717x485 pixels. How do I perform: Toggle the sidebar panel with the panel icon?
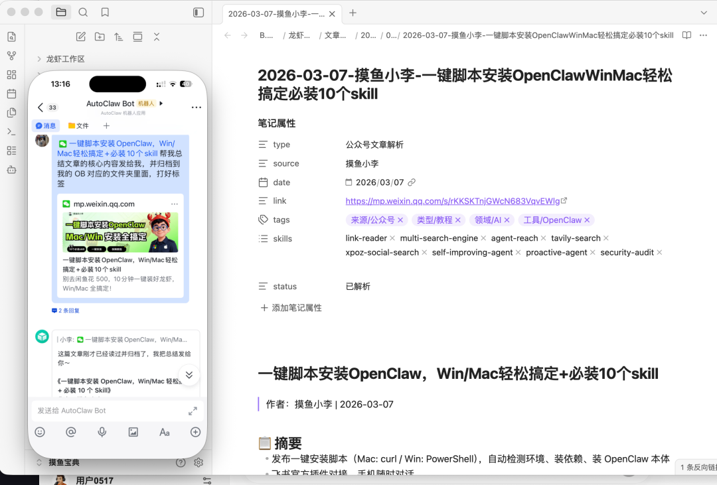point(198,11)
